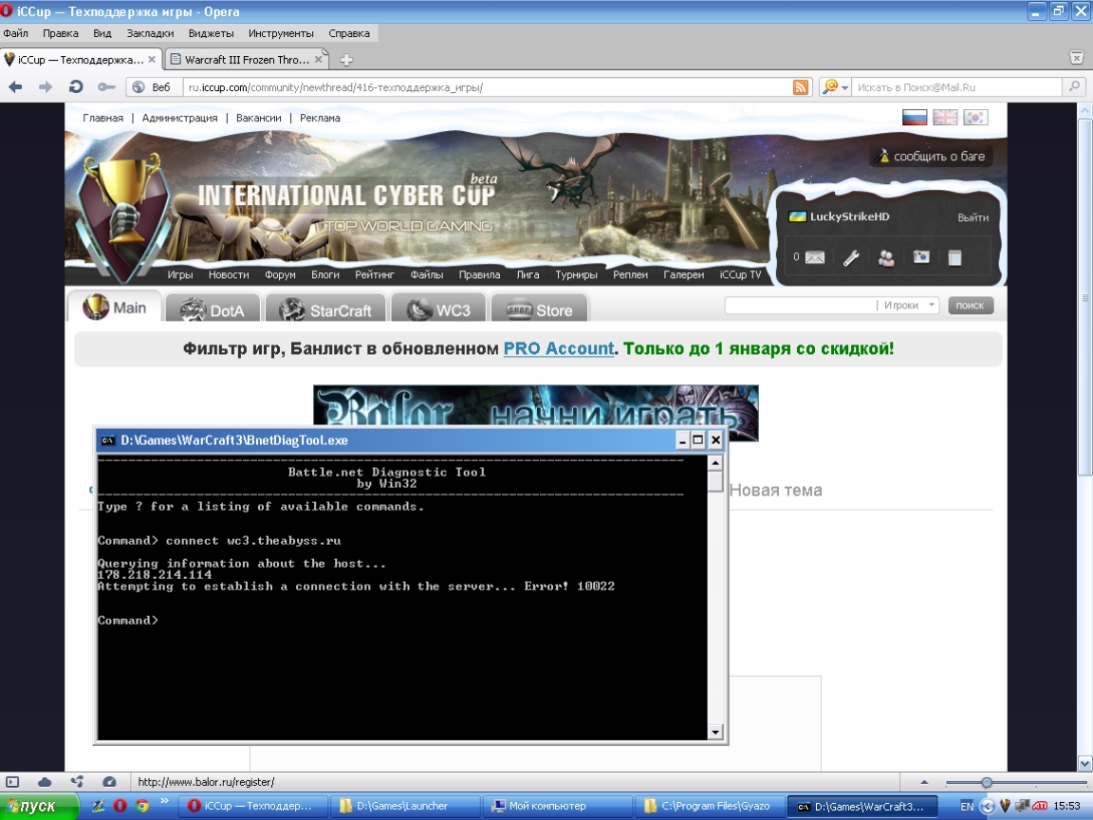The height and width of the screenshot is (820, 1093).
Task: Open the Веб page security badge
Action: click(153, 87)
